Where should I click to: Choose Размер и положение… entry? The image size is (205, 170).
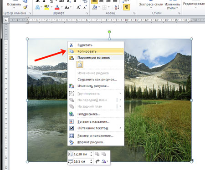click(x=96, y=135)
